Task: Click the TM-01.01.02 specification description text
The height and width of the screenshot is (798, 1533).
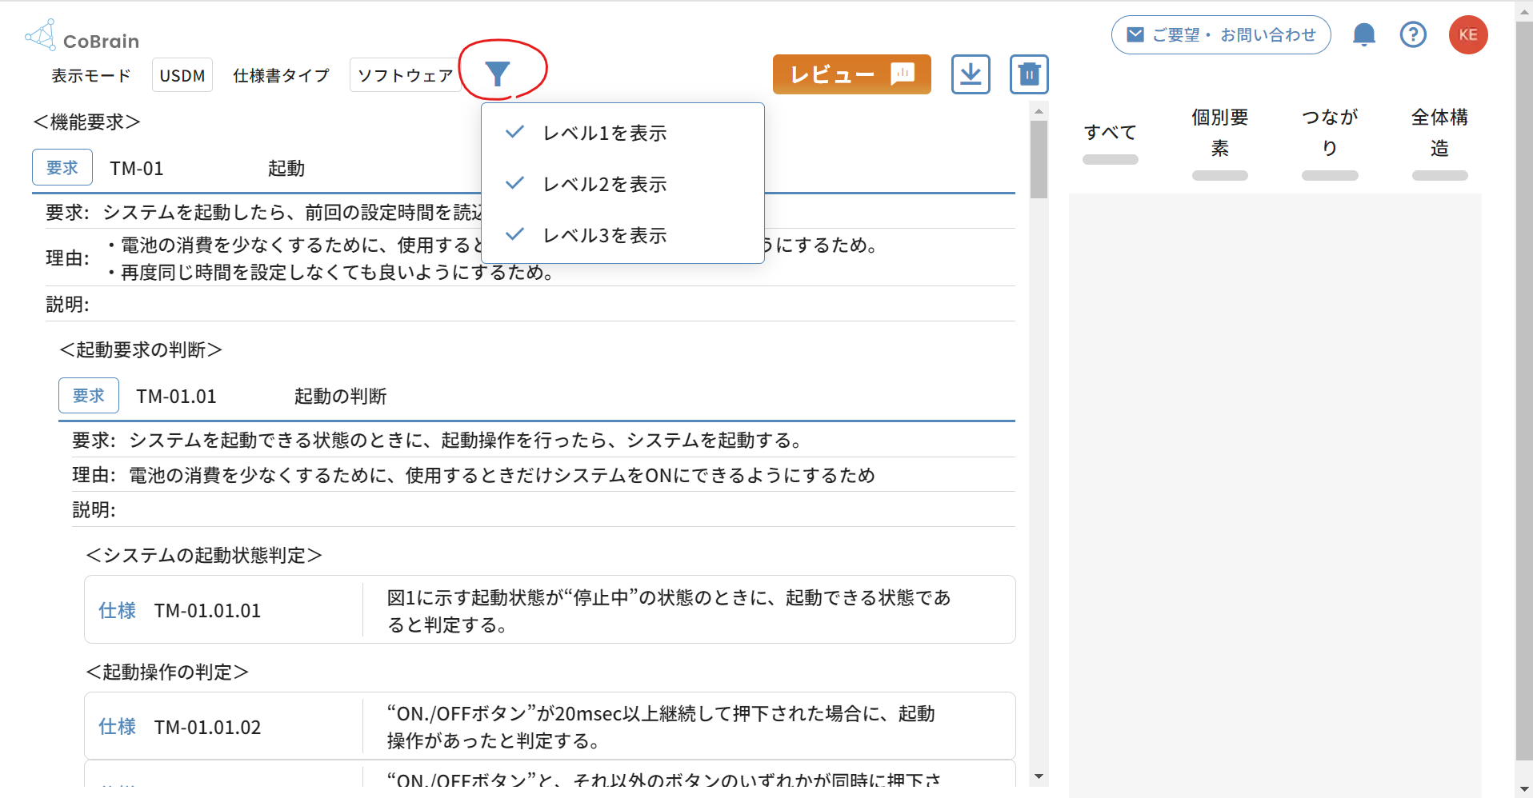Action: point(661,727)
